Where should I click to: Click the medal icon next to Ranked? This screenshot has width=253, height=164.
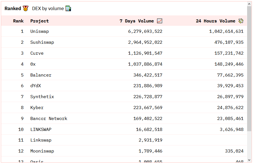26,8
